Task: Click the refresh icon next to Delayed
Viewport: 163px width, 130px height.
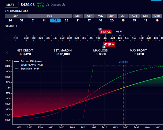Action: point(48,5)
